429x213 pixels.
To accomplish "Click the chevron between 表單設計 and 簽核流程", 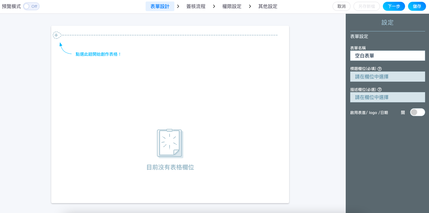I will tap(178, 6).
